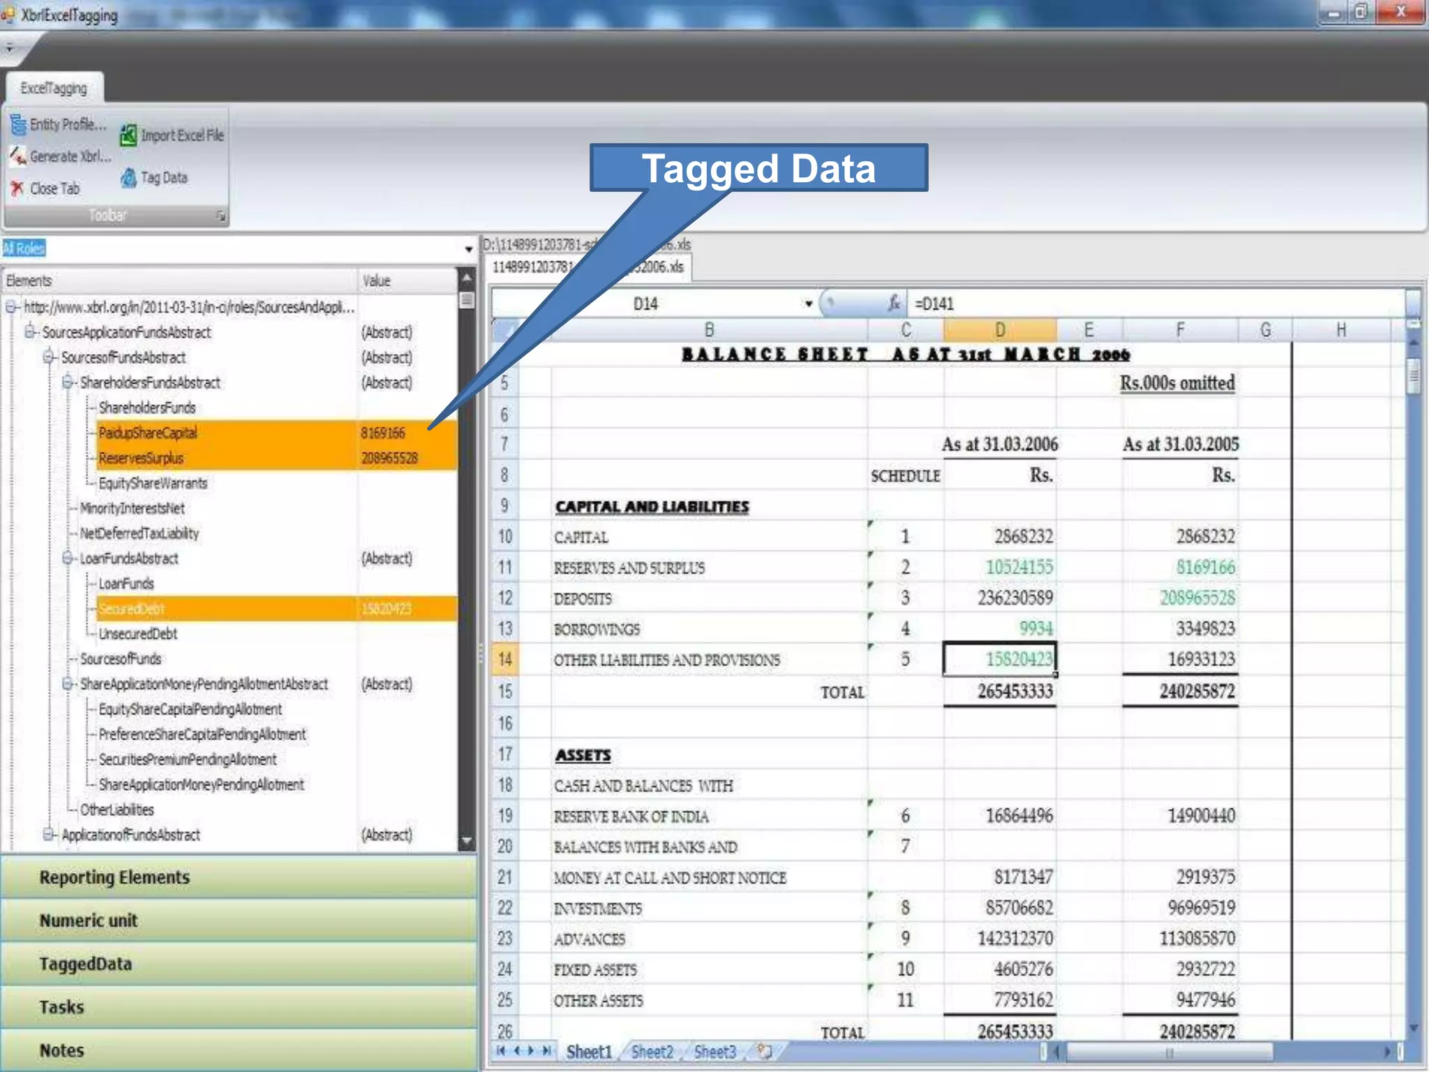Viewport: 1429px width, 1072px height.
Task: Select the workbook file tab ending 2006.xls
Action: pyautogui.click(x=588, y=267)
